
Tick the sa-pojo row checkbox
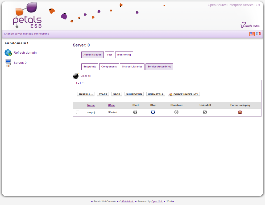(78, 112)
